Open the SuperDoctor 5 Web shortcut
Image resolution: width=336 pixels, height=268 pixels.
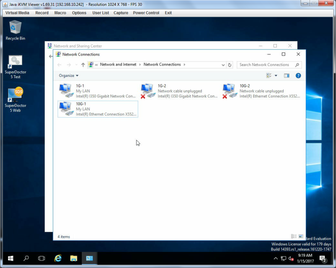point(15,100)
